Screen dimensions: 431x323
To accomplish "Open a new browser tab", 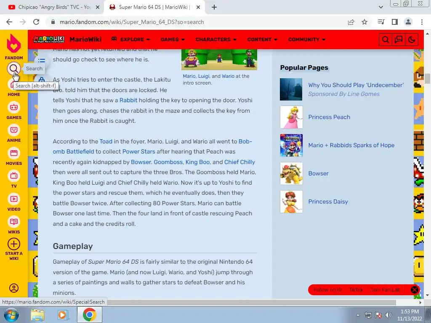I will (214, 8).
